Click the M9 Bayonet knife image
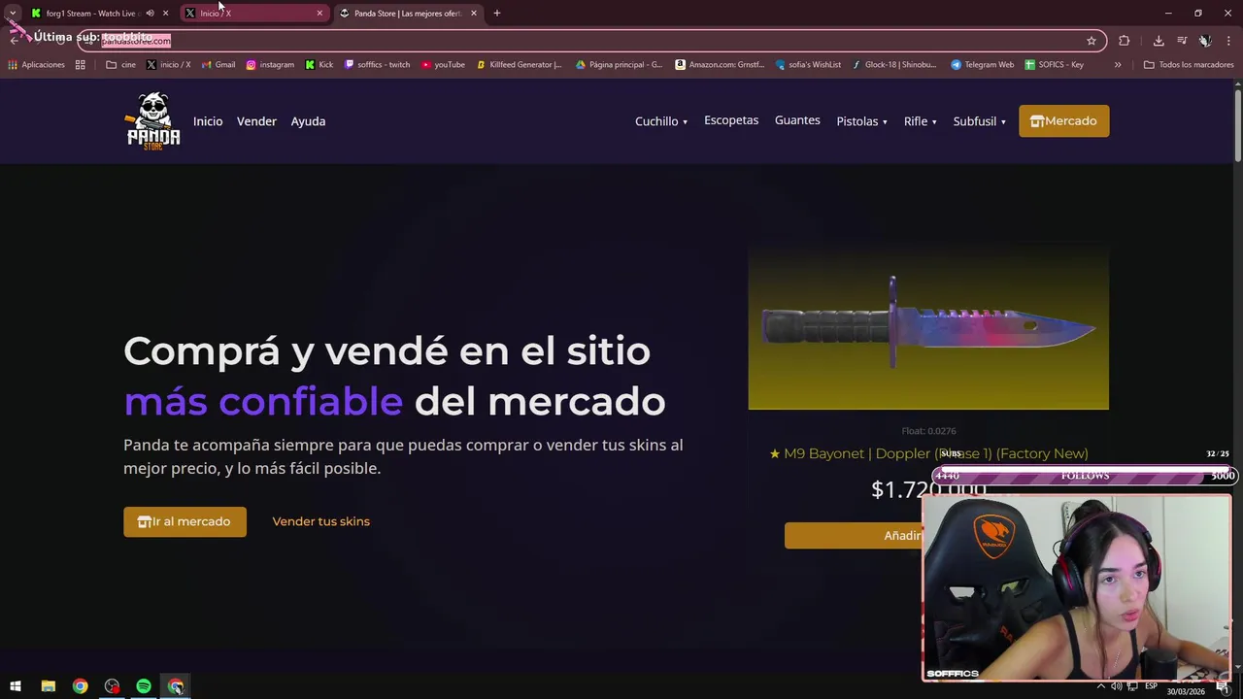Viewport: 1243px width, 699px height. click(928, 328)
